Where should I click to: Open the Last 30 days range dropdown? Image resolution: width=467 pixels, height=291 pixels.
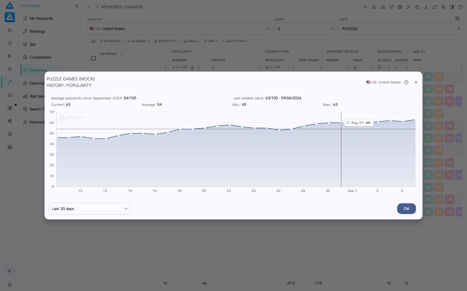[x=89, y=209]
